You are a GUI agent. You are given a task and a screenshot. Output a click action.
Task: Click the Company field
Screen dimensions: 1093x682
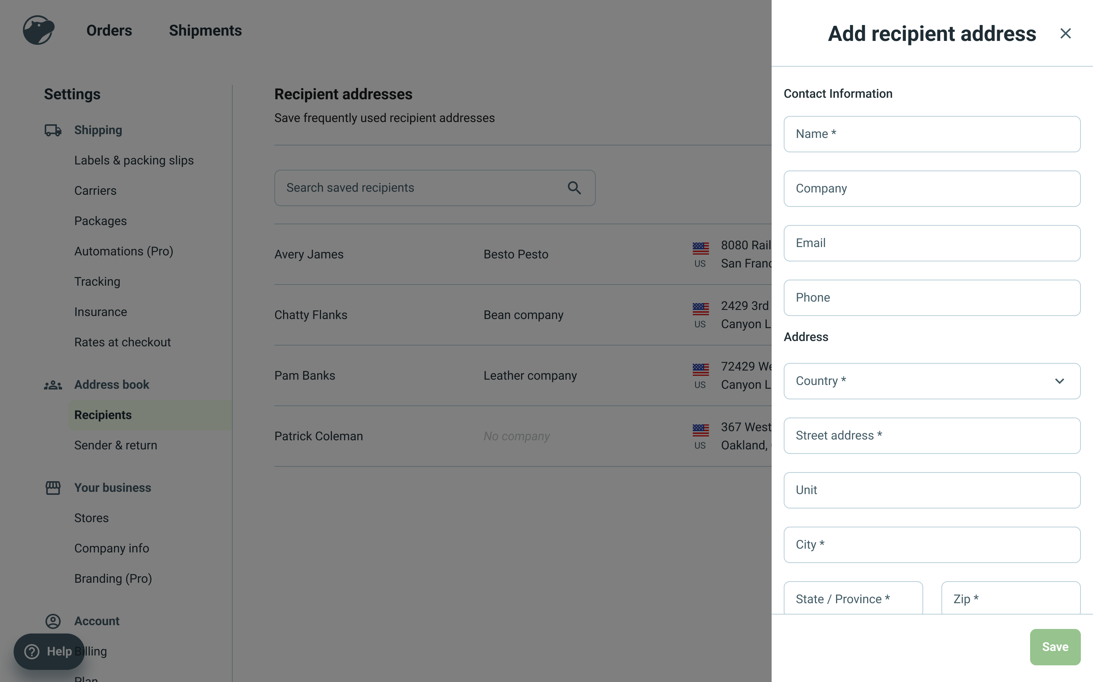932,189
